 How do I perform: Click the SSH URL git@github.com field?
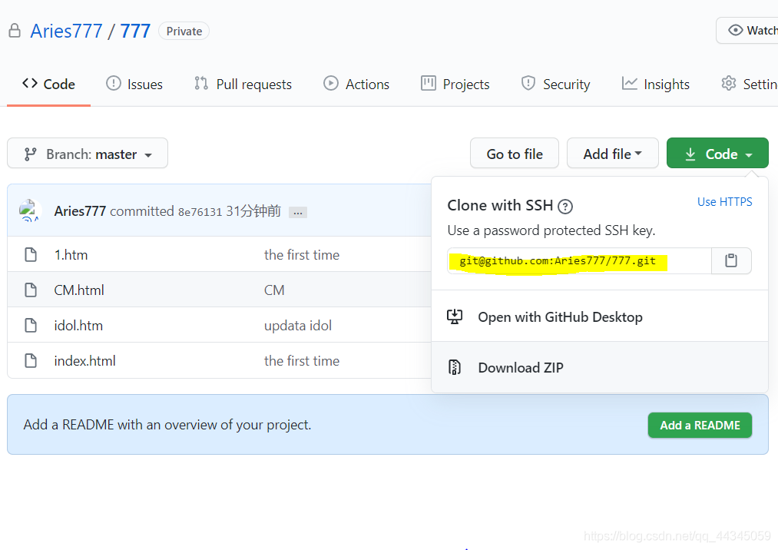click(579, 260)
